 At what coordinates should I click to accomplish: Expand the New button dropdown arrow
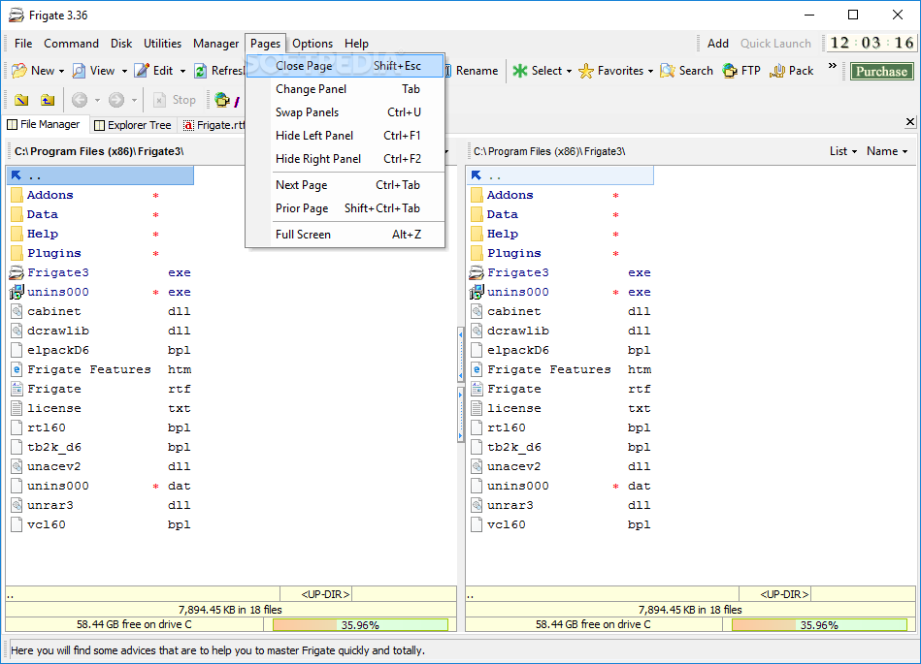(x=61, y=72)
